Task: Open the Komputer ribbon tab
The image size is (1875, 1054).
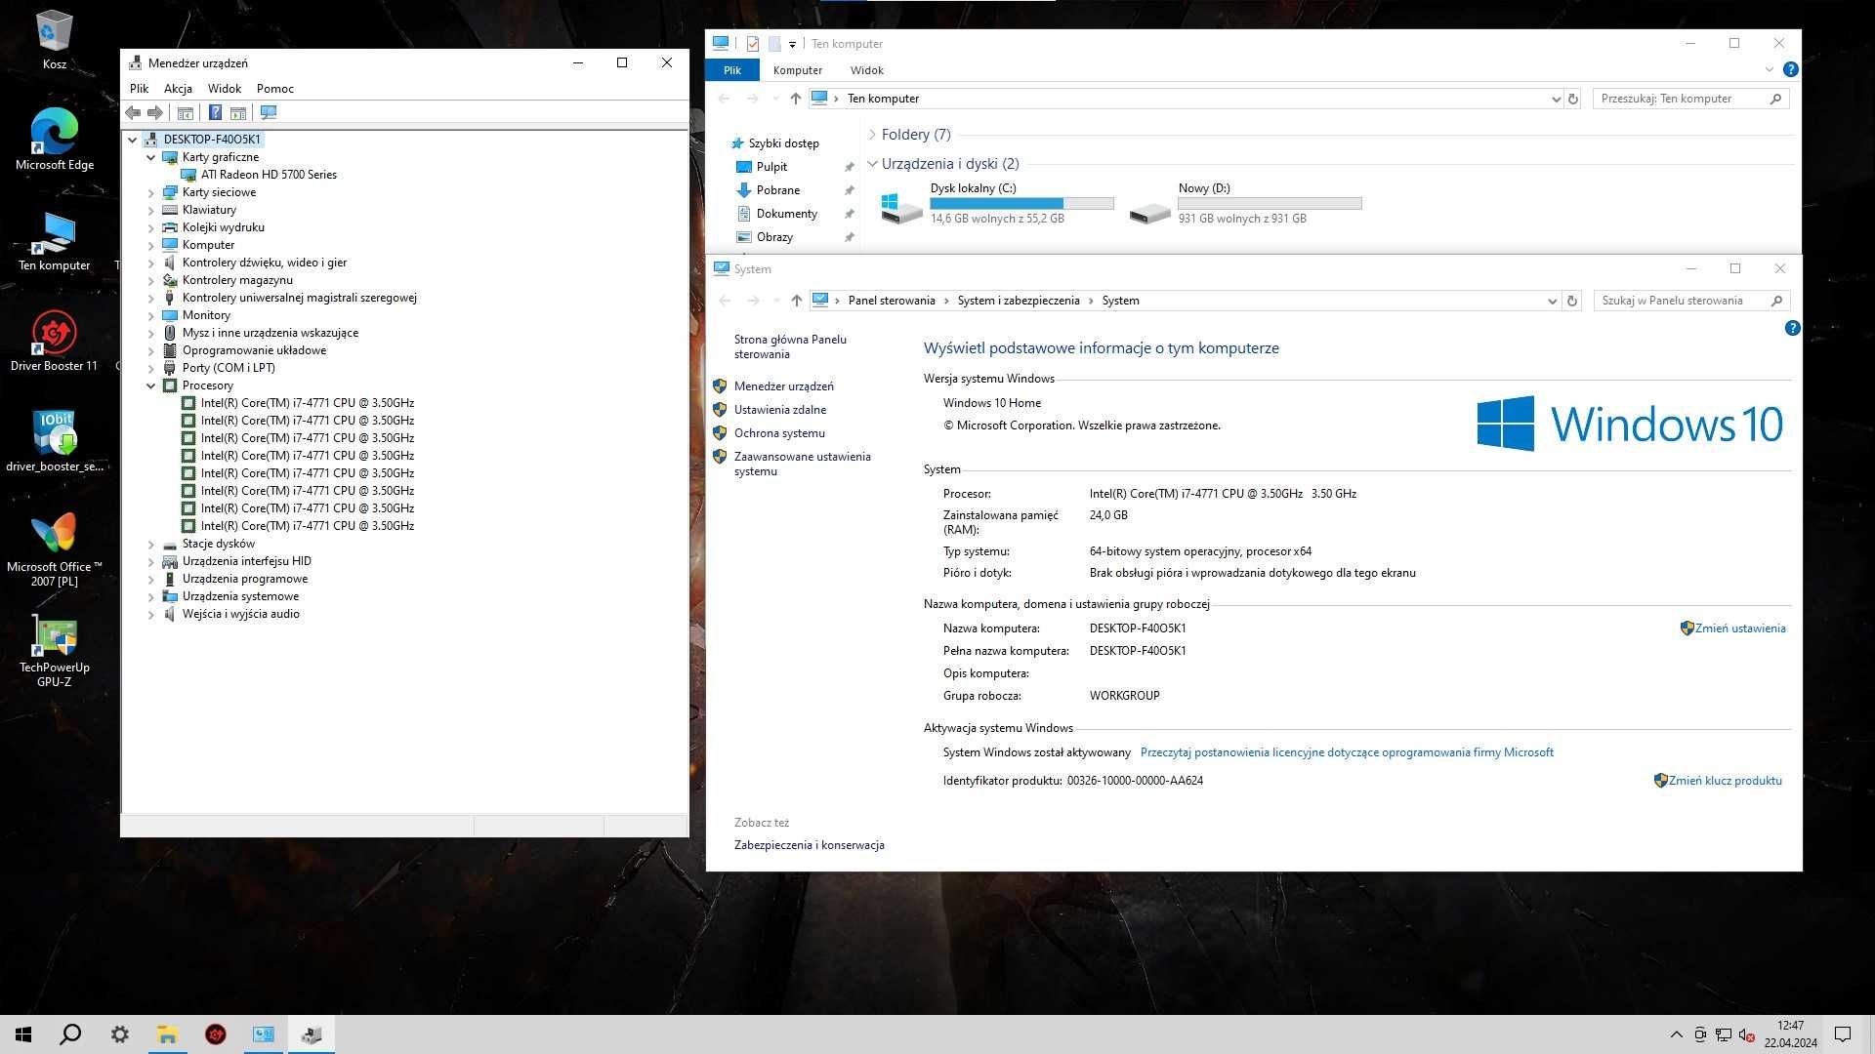Action: (798, 70)
